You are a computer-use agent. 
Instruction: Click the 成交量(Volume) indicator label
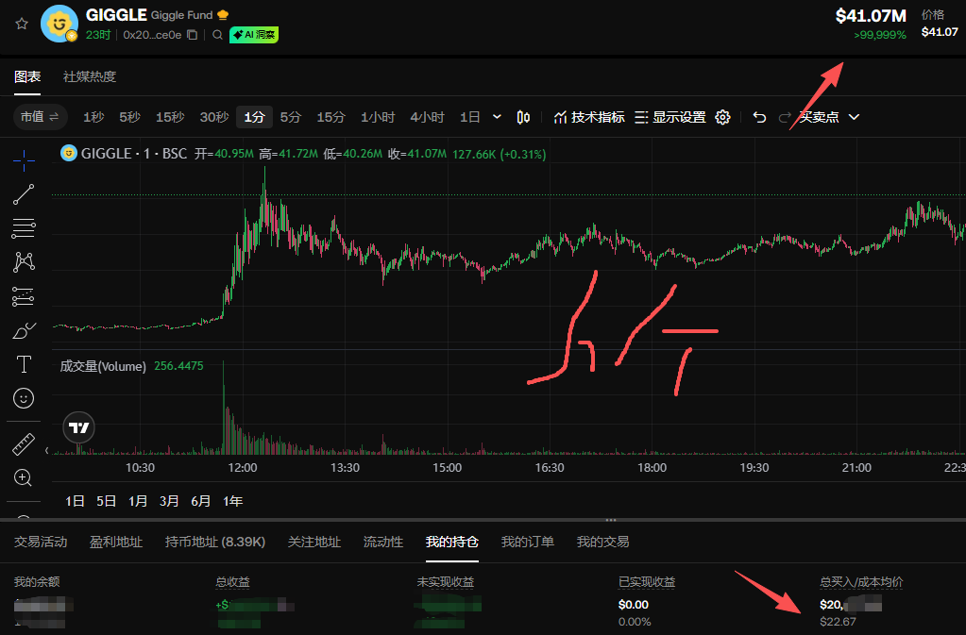tap(103, 366)
